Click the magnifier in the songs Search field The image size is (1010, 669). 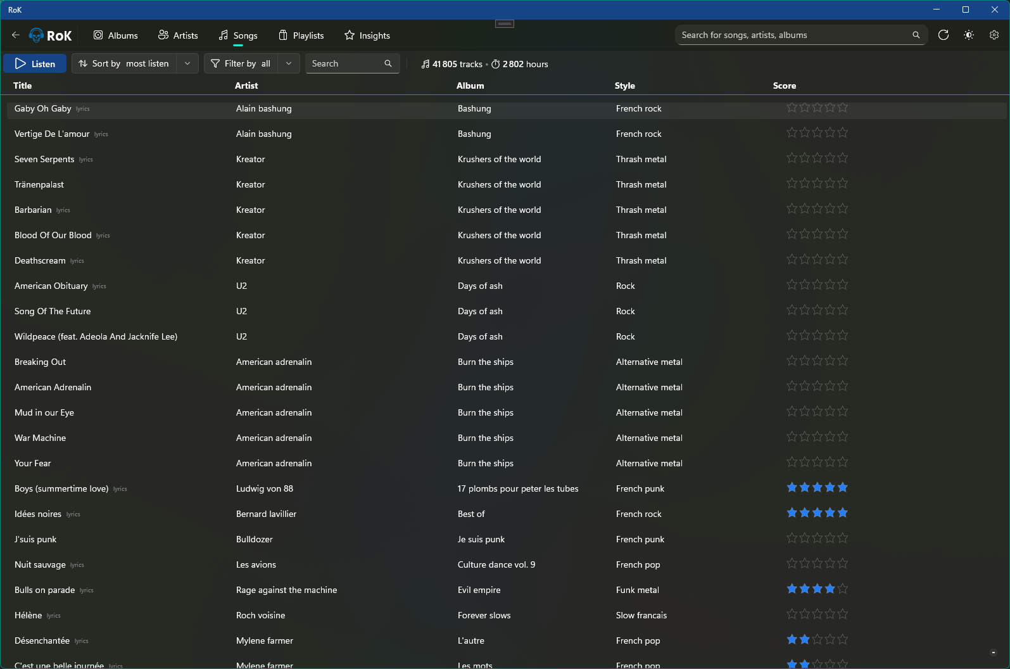click(388, 64)
